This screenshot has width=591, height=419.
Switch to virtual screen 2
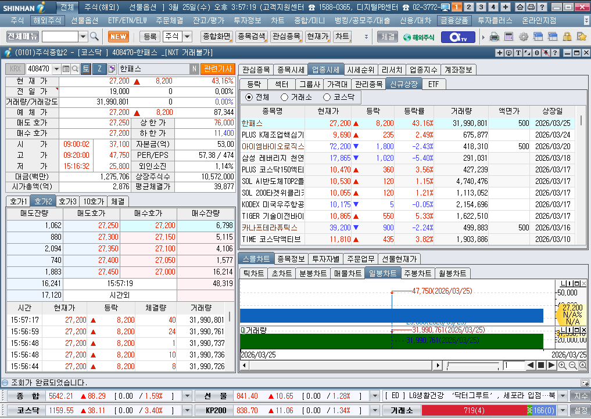469,7
